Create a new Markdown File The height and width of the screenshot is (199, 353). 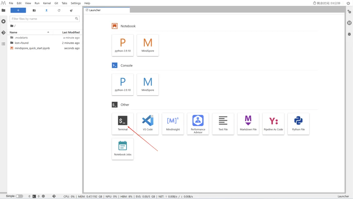[248, 124]
